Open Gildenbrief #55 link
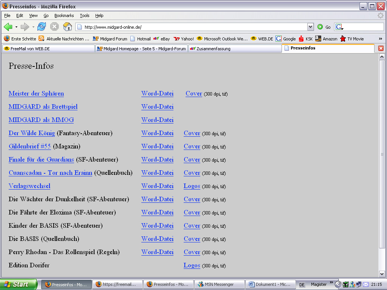 point(29,147)
